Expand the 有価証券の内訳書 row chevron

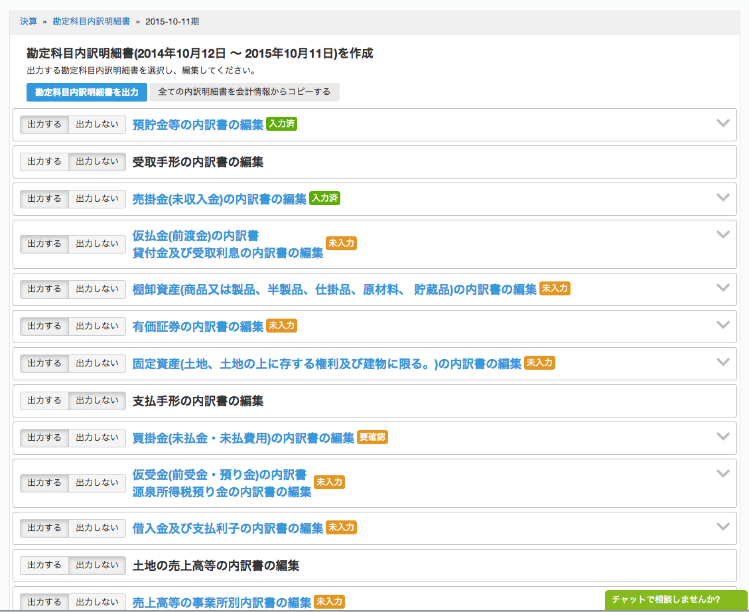click(722, 325)
